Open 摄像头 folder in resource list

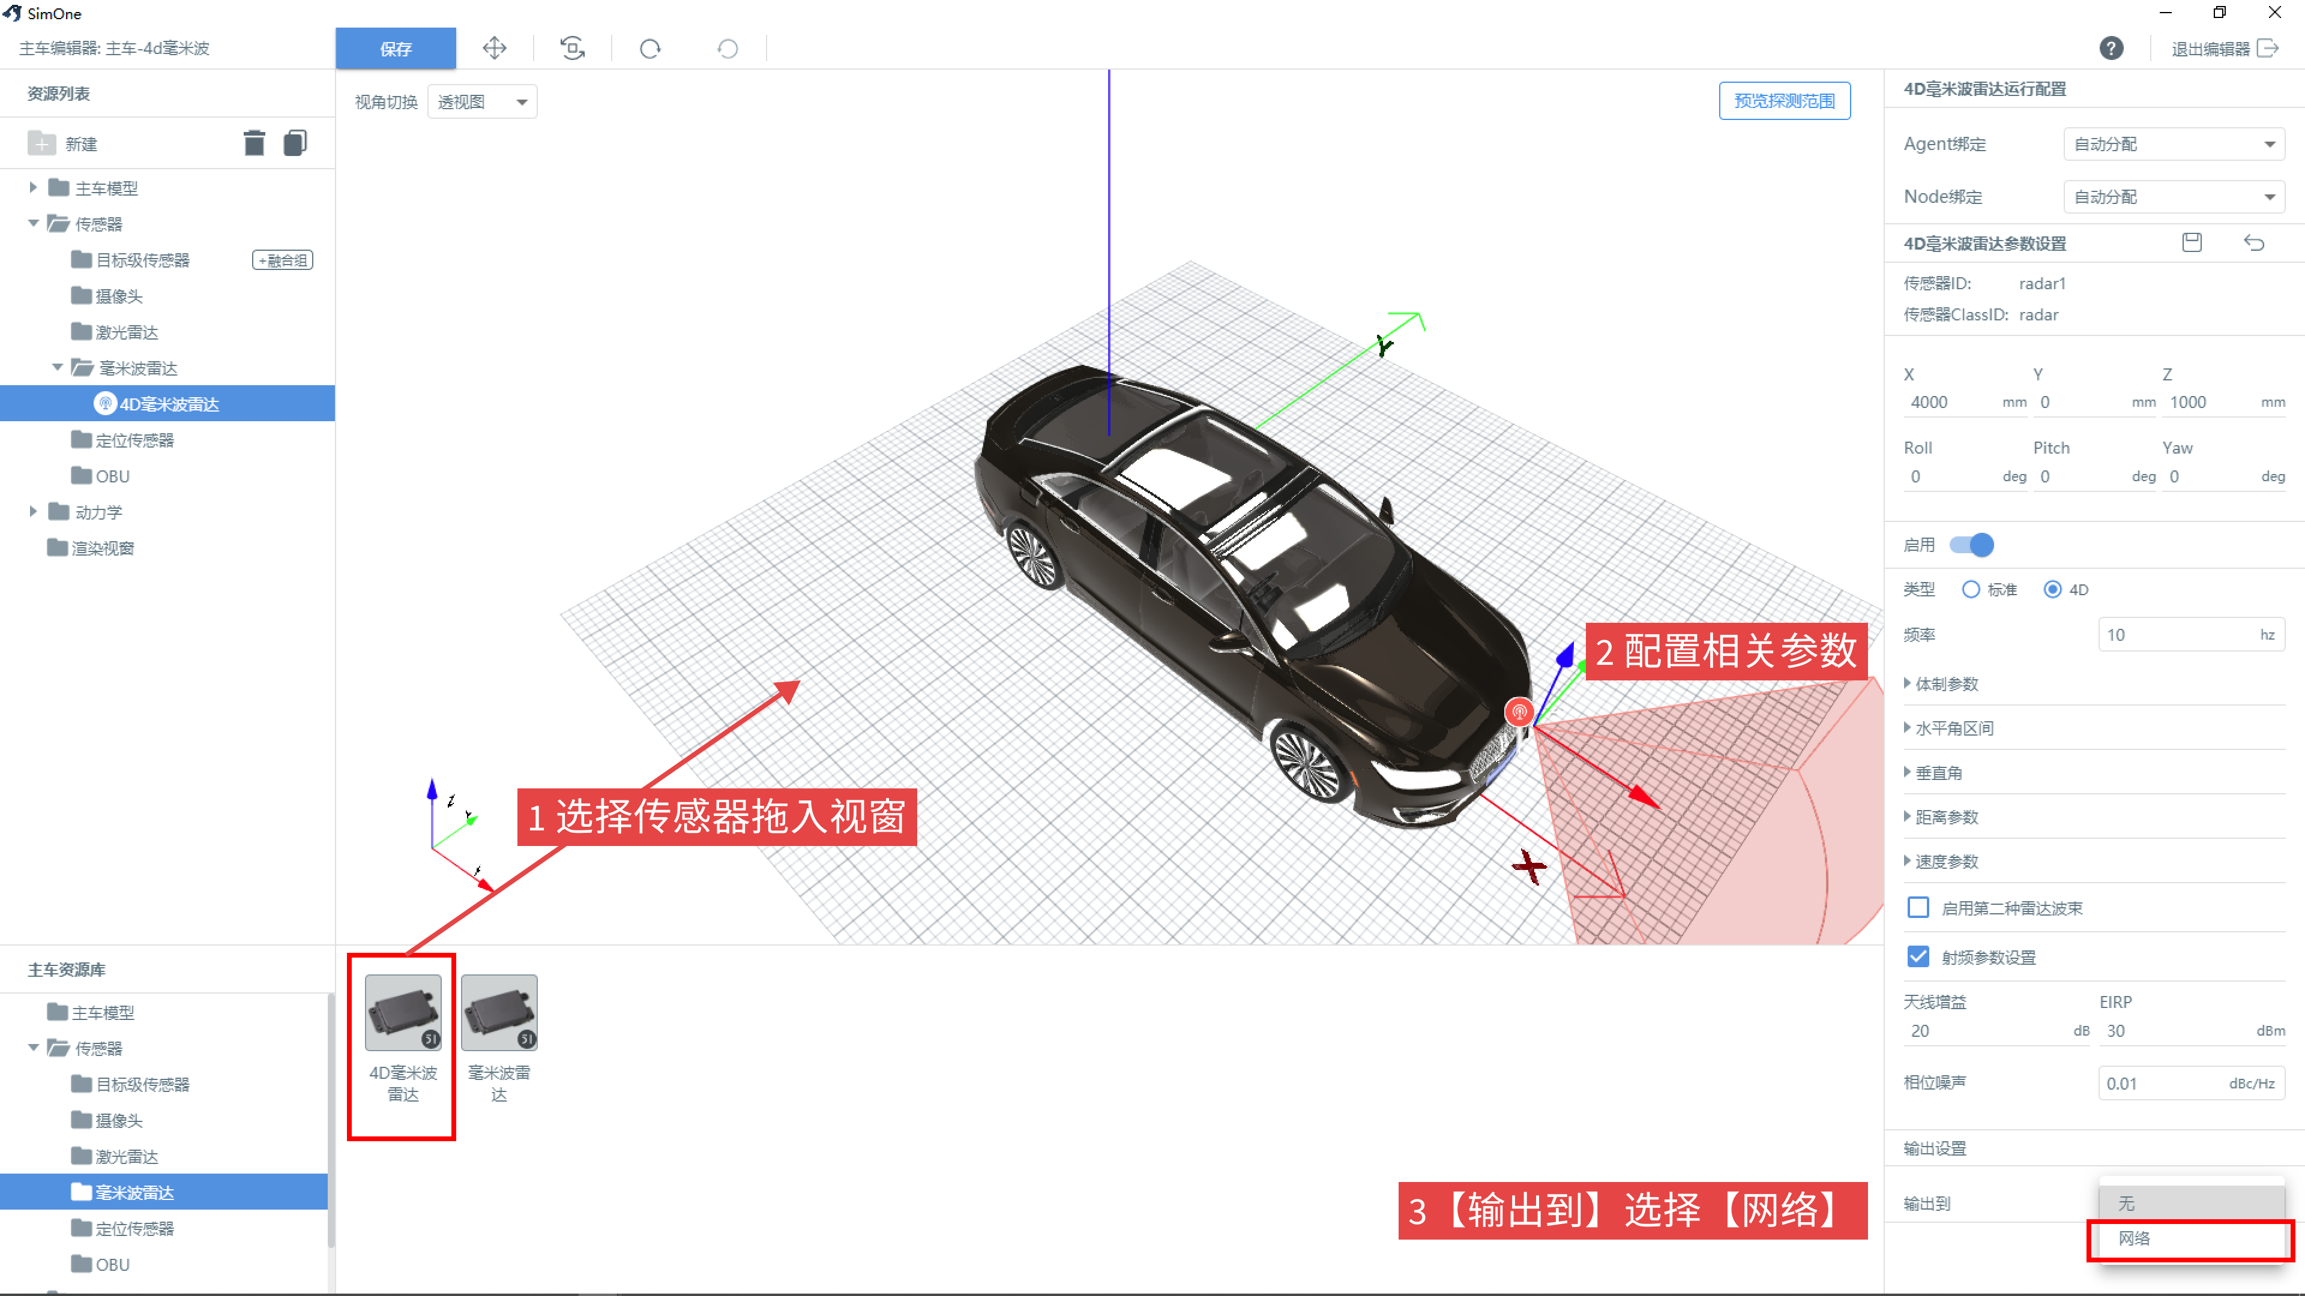click(107, 296)
